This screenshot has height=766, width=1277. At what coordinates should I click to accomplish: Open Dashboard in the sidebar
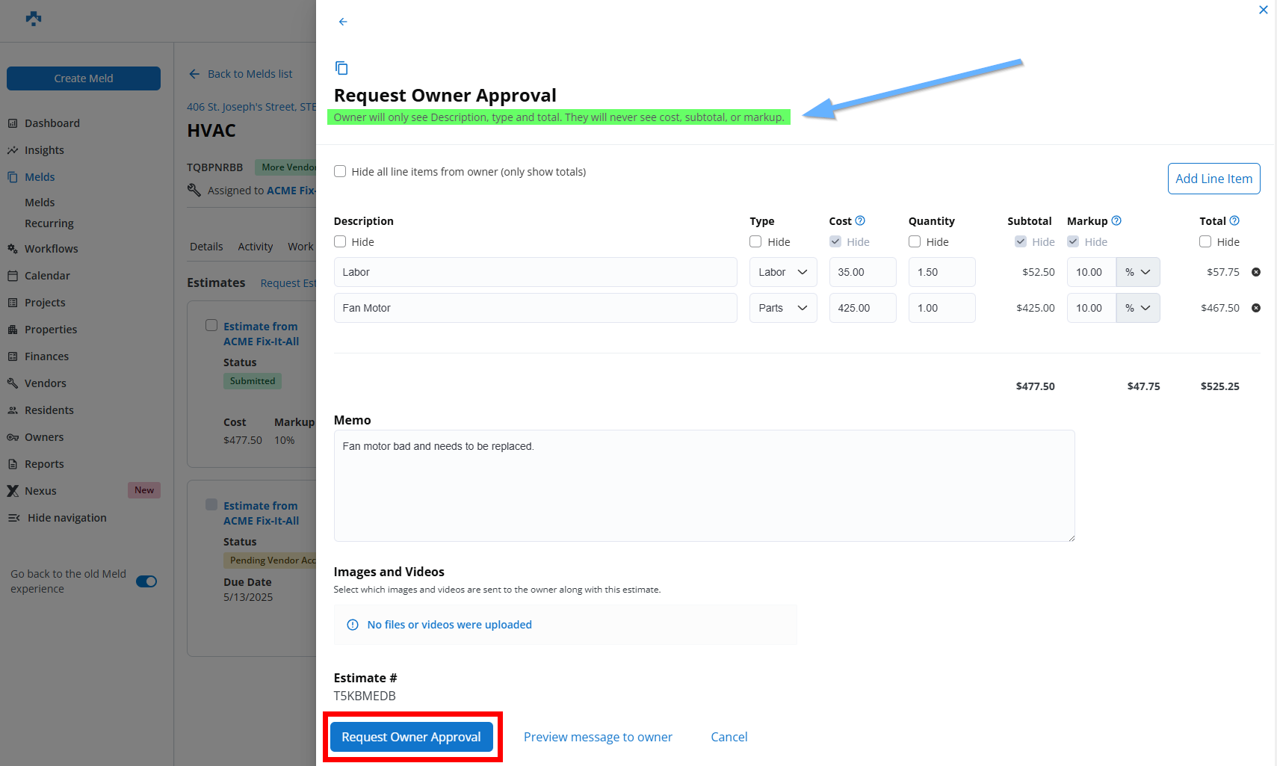(52, 123)
